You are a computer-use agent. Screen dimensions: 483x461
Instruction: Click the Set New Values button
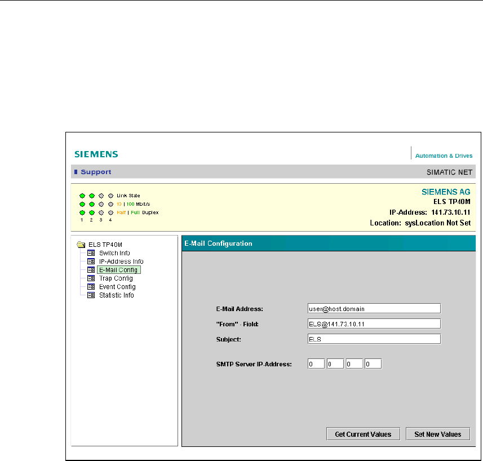pyautogui.click(x=438, y=434)
